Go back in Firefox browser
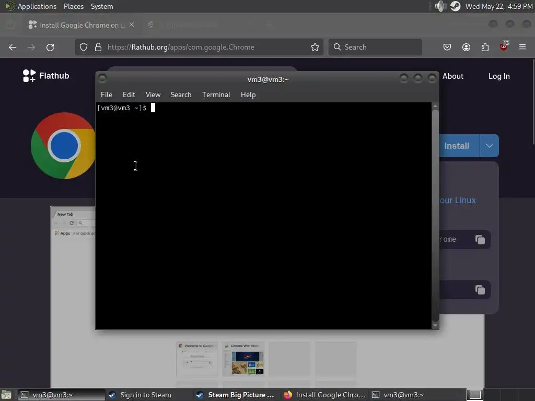Screen dimensions: 535x401 point(13,48)
